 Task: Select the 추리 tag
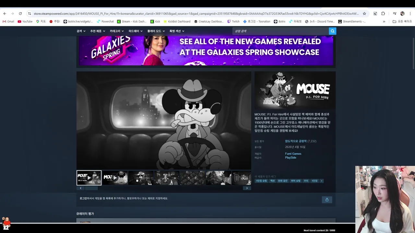(306, 181)
